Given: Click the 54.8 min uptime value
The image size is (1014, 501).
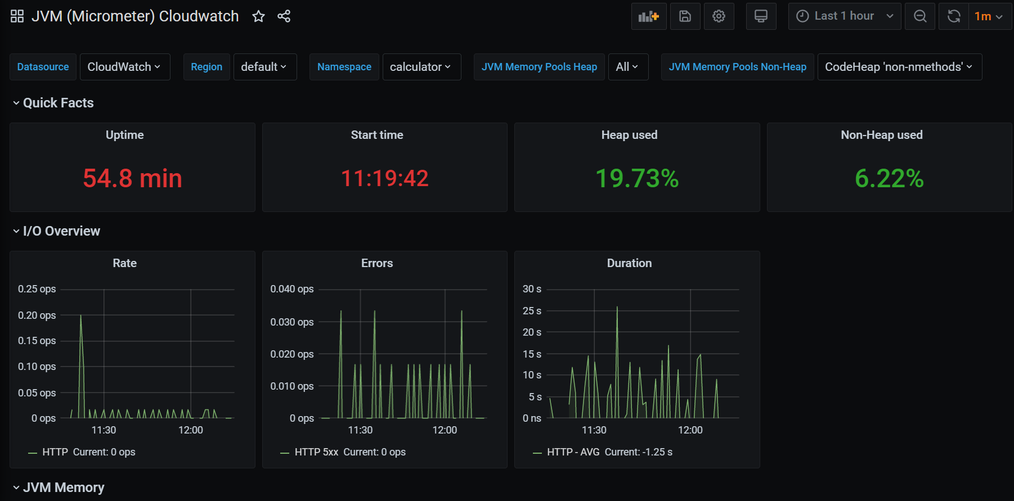Looking at the screenshot, I should (x=132, y=178).
